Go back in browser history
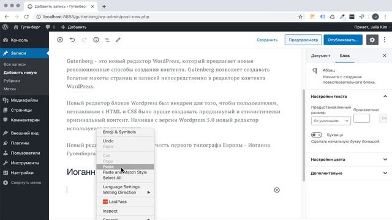This screenshot has width=392, height=220. coord(7,16)
